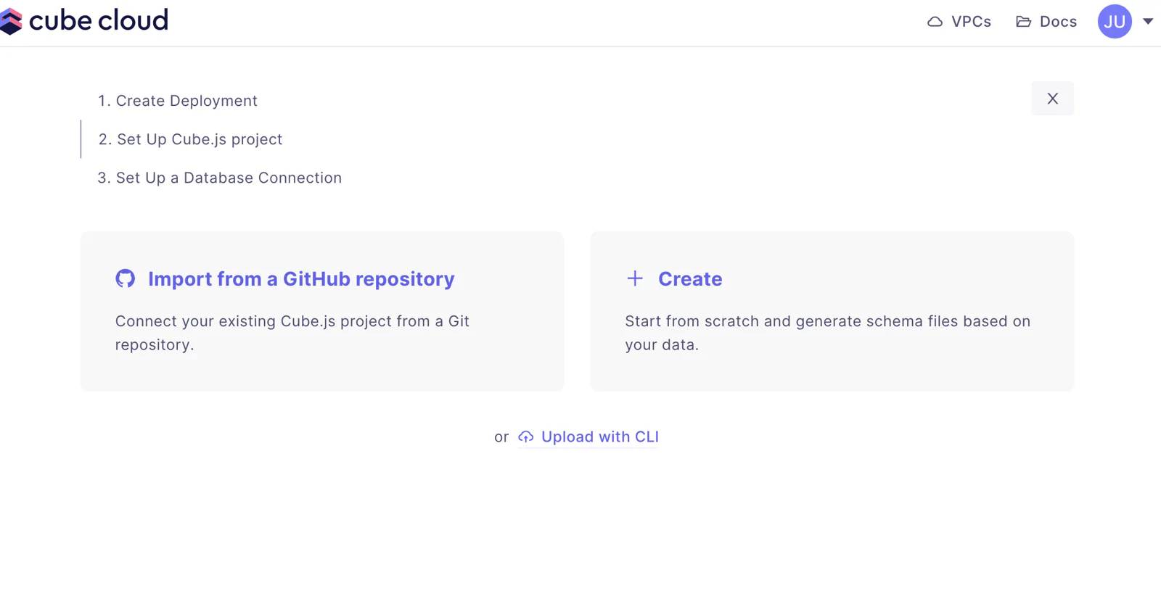The height and width of the screenshot is (596, 1161).
Task: Expand the account dropdown arrow
Action: pos(1148,21)
